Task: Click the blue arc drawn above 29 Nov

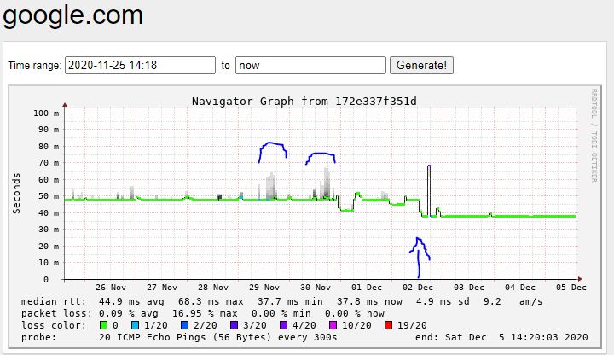Action: pyautogui.click(x=272, y=145)
